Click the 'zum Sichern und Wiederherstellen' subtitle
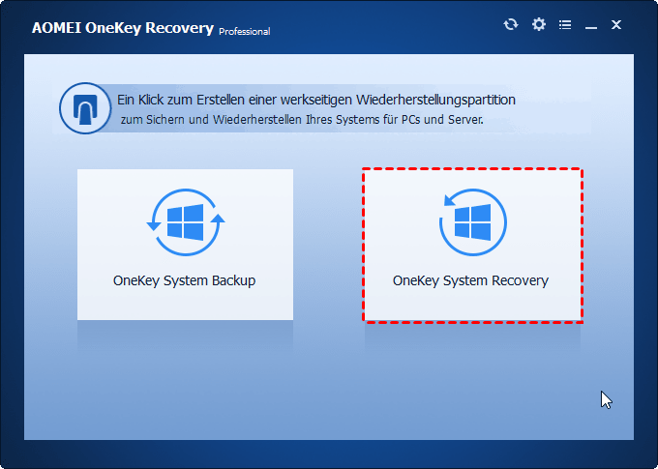Image resolution: width=658 pixels, height=469 pixels. 300,119
